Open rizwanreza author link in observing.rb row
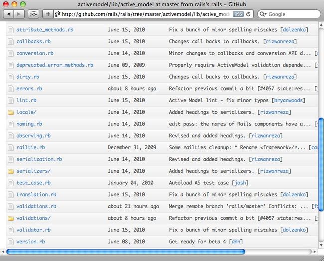 (266, 136)
